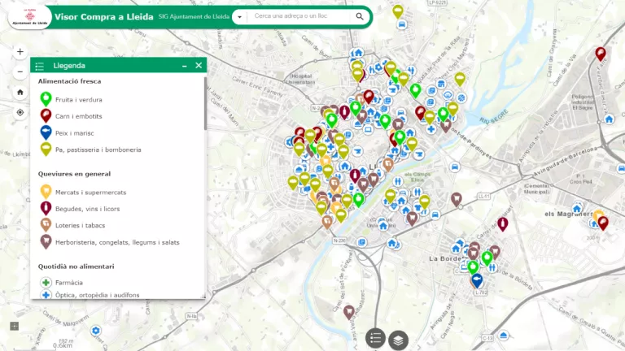Select the brown marker near Camí Vell d'Albatàrrec
The image size is (625, 351).
click(349, 312)
